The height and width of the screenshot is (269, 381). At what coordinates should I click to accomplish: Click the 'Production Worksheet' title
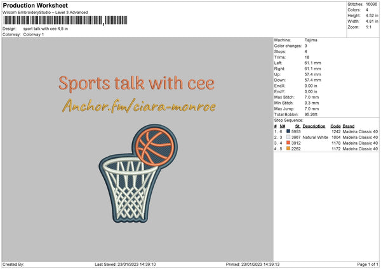coord(35,5)
